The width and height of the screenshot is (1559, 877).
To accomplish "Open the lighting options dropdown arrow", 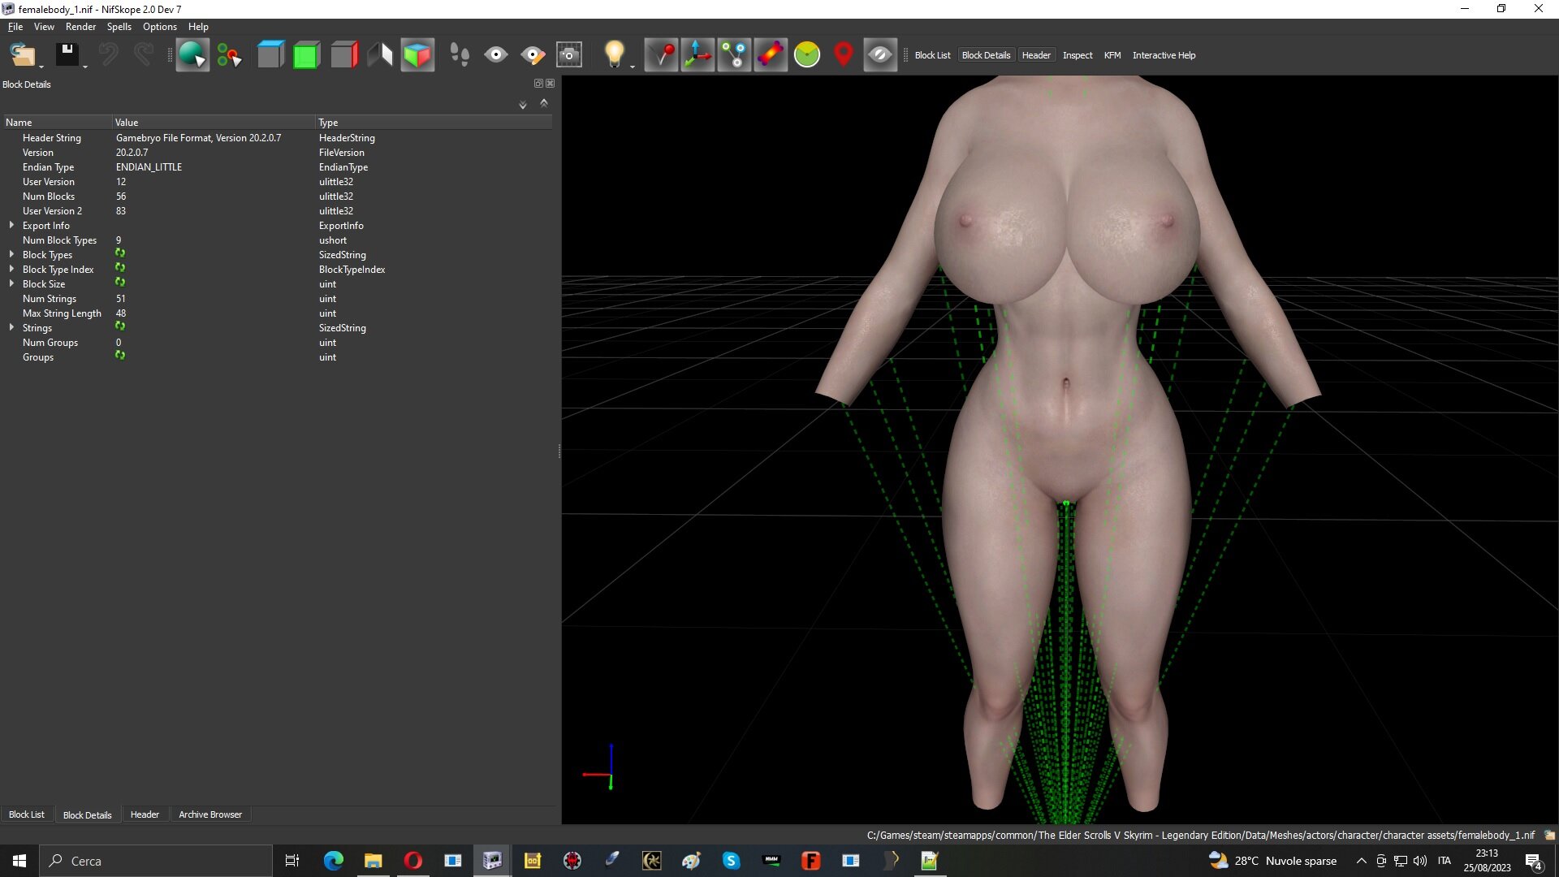I will coord(633,67).
